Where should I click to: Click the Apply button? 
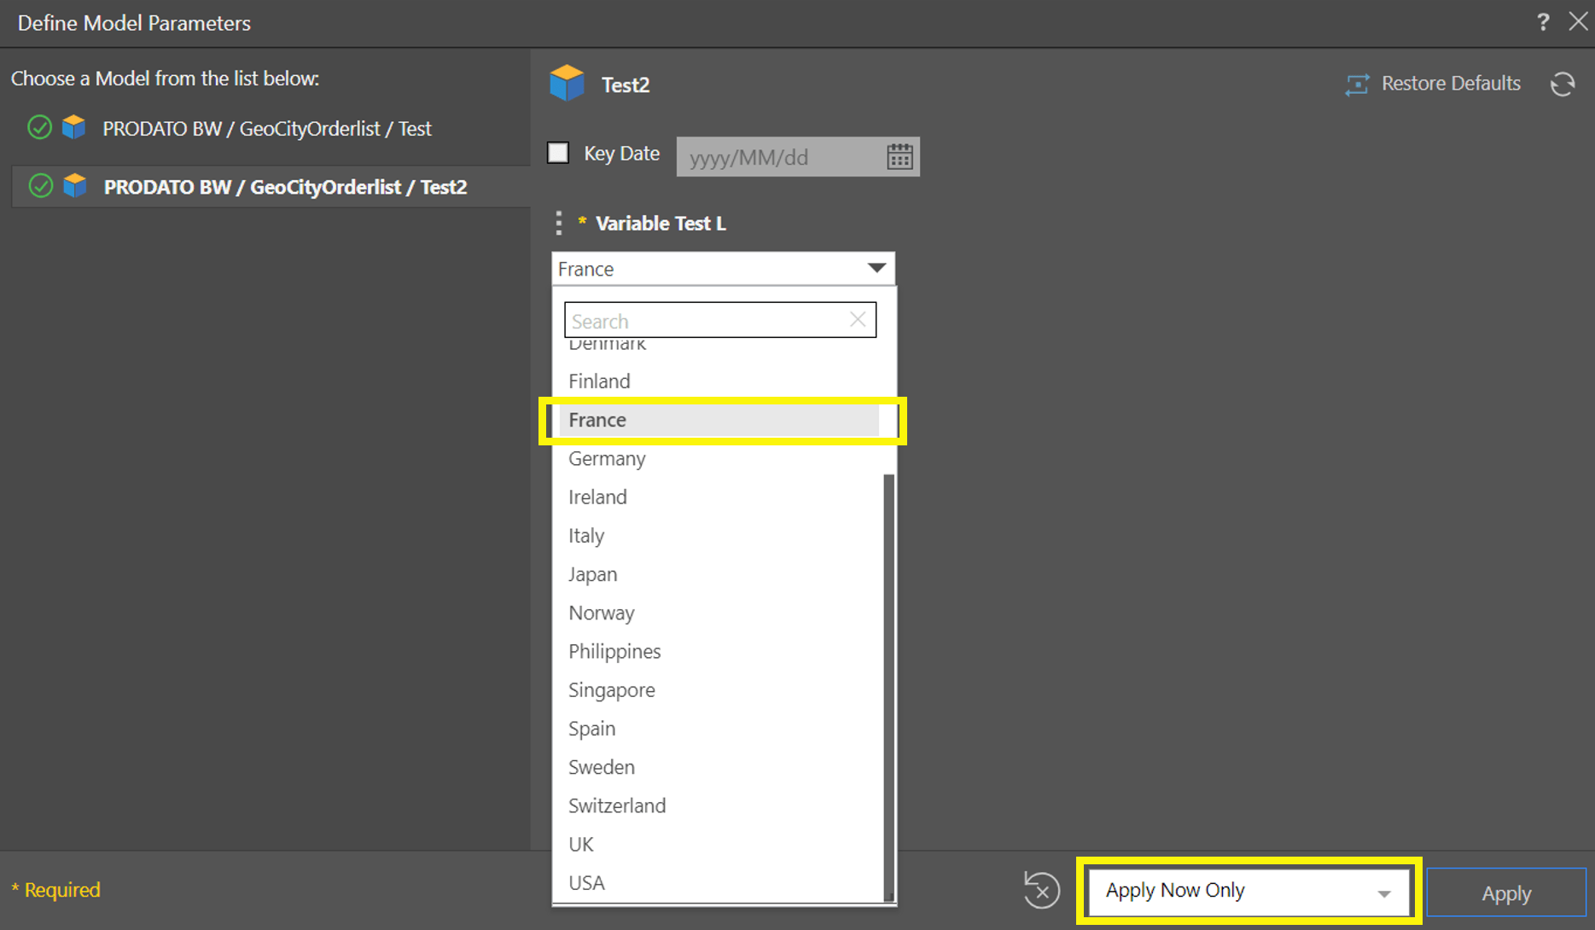pos(1505,893)
